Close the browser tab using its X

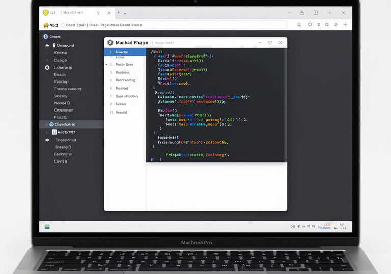[x=109, y=13]
